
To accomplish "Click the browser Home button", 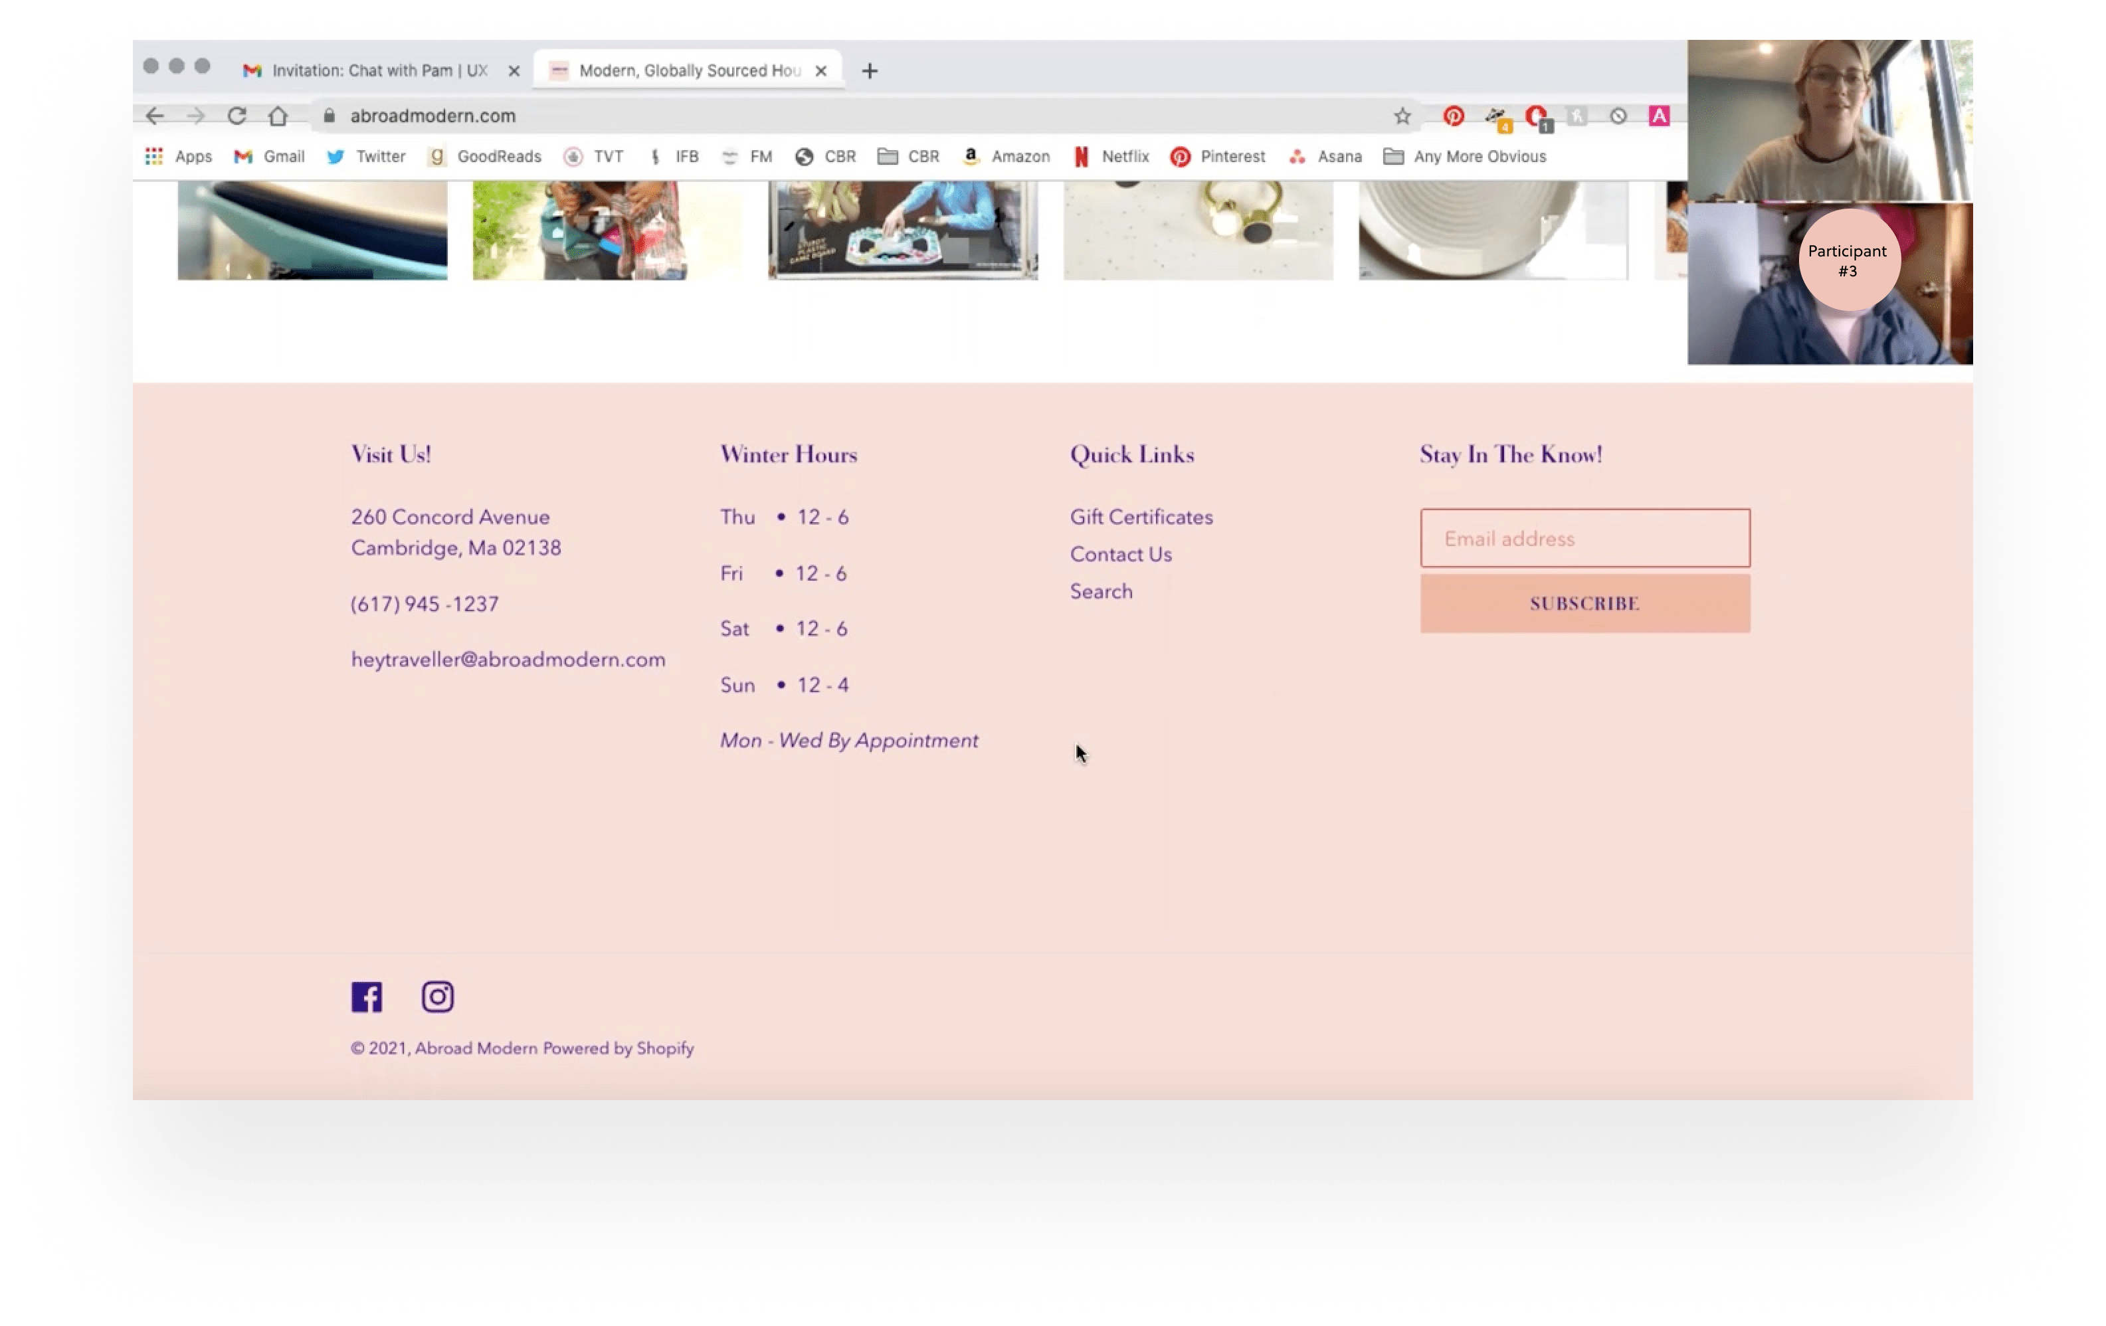I will coord(278,116).
